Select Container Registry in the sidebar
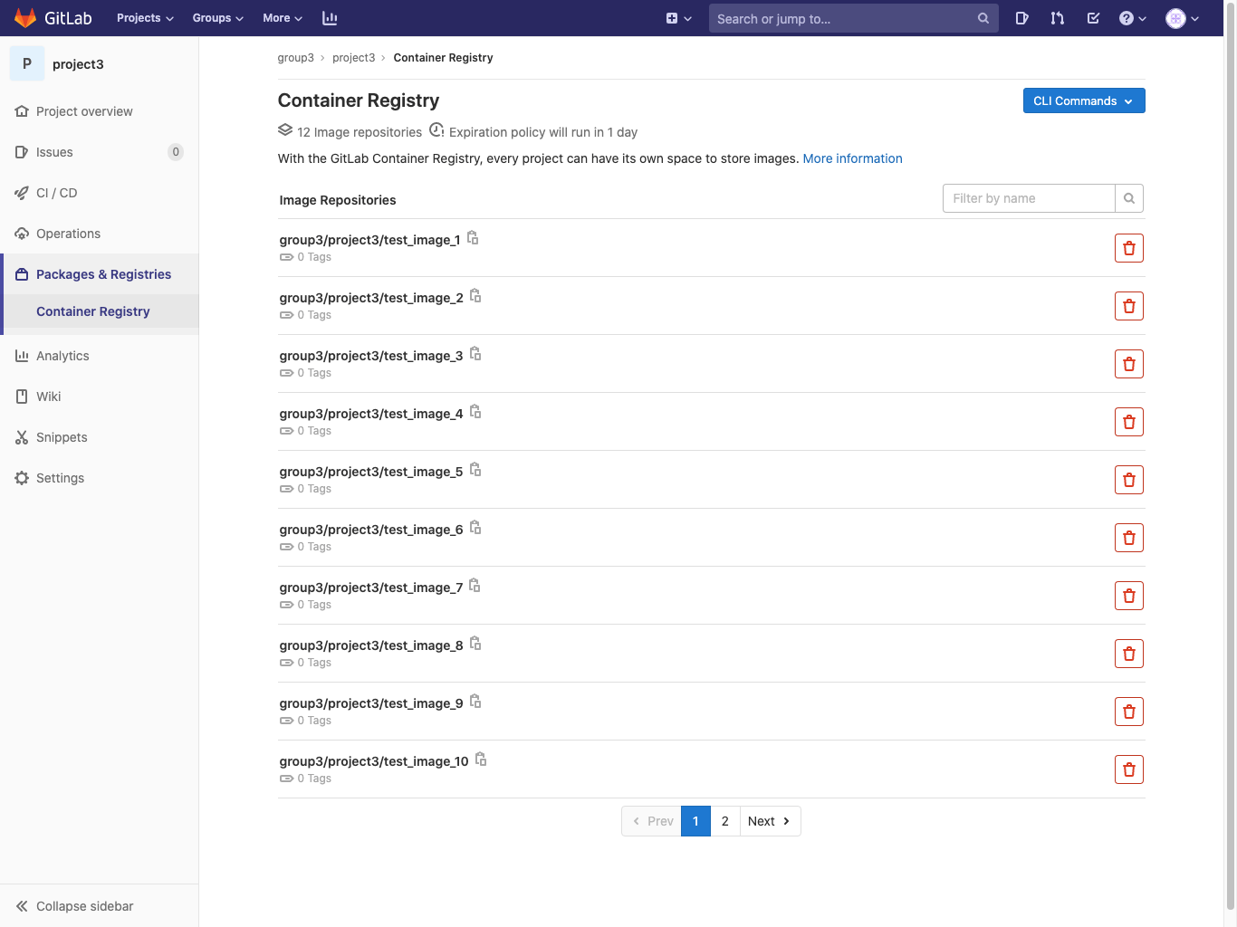The width and height of the screenshot is (1237, 927). pyautogui.click(x=92, y=311)
